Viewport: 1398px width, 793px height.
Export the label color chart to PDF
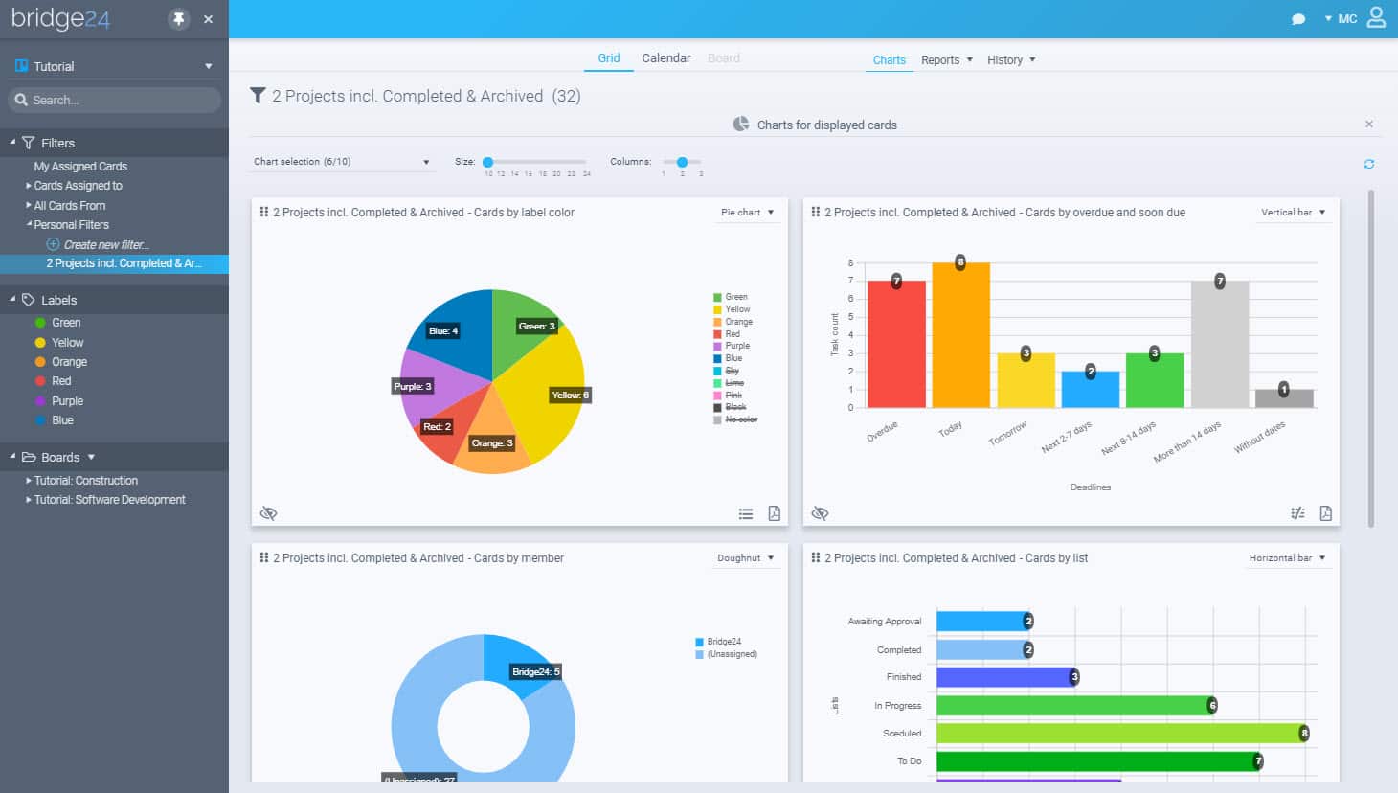[775, 513]
